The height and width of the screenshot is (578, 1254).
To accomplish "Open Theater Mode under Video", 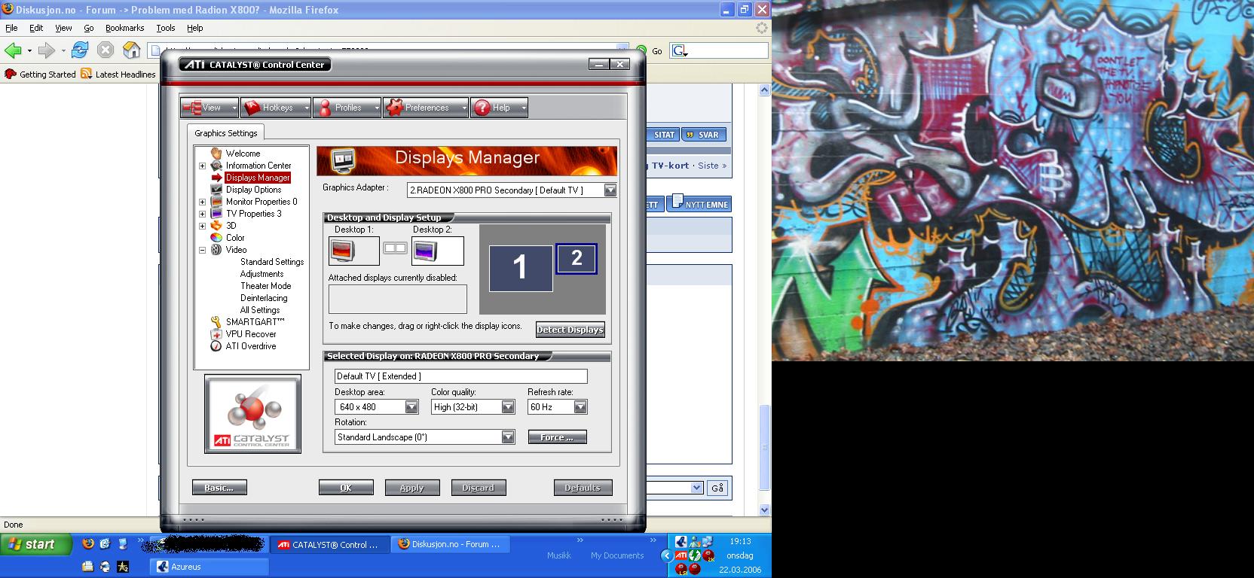I will click(x=265, y=286).
